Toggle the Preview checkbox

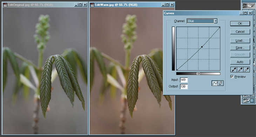coord(232,76)
